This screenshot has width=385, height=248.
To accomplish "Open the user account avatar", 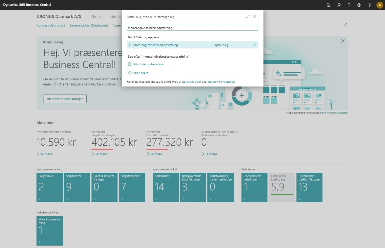I will click(x=380, y=5).
